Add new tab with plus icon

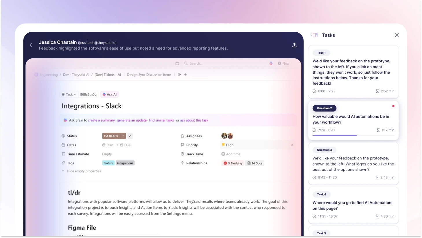[x=185, y=75]
